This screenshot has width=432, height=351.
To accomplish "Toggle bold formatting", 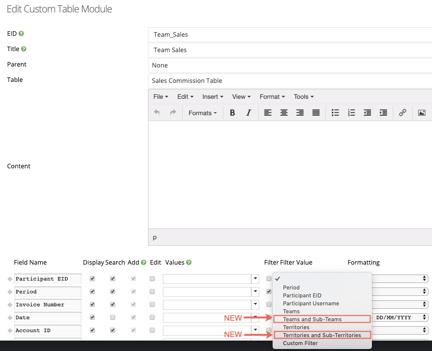I will point(232,113).
